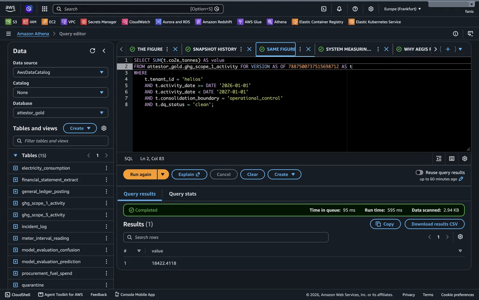Open the AWS home logo
This screenshot has width=479, height=300.
coord(10,9)
